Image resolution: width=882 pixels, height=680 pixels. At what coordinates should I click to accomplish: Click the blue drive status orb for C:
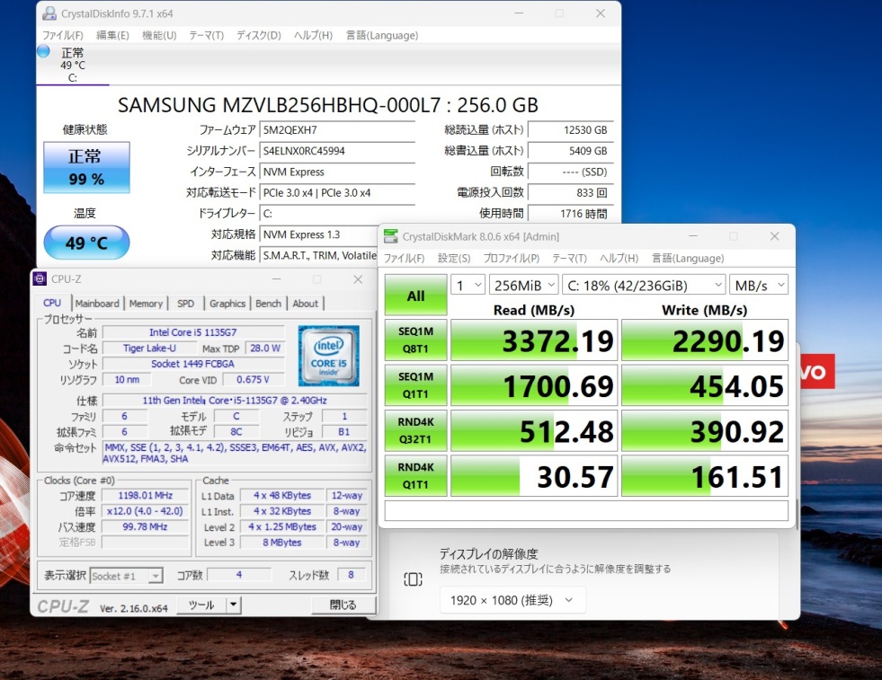[x=43, y=52]
